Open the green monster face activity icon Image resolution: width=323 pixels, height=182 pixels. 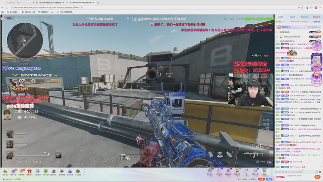coord(46,171)
